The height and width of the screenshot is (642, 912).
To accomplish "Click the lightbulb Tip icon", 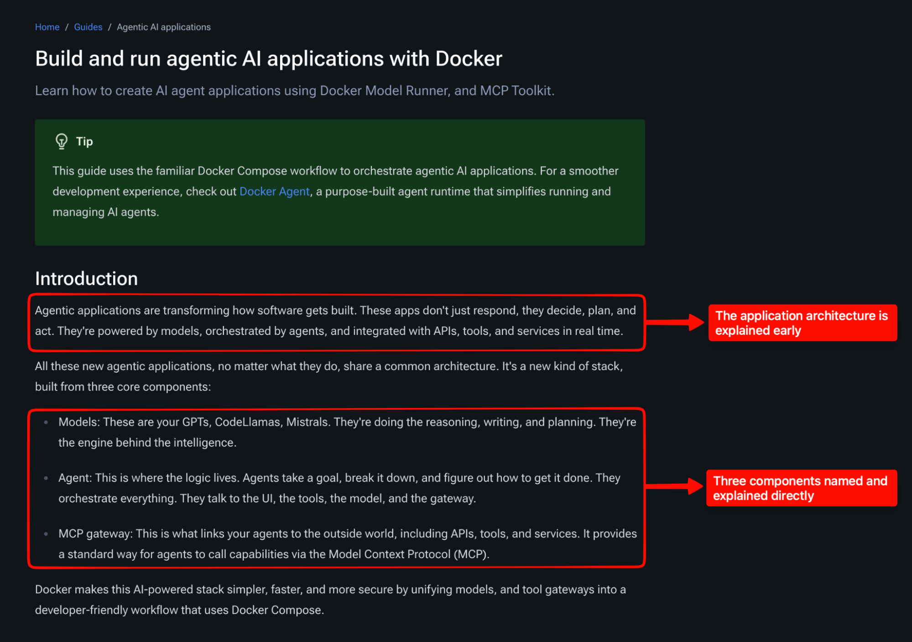I will (x=62, y=141).
